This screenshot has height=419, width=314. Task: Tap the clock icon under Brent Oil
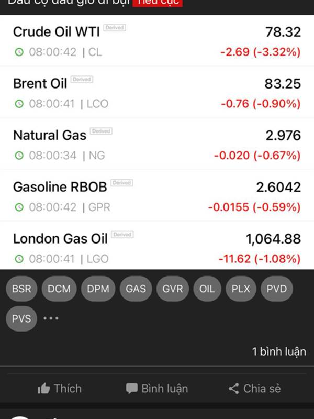(19, 104)
